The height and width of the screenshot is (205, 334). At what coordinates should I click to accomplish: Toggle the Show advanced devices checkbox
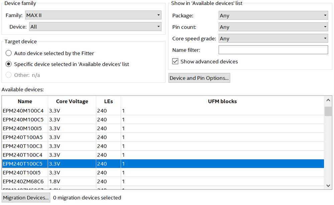(x=175, y=61)
